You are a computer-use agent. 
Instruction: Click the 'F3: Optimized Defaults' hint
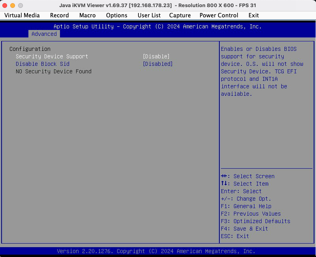click(x=256, y=221)
